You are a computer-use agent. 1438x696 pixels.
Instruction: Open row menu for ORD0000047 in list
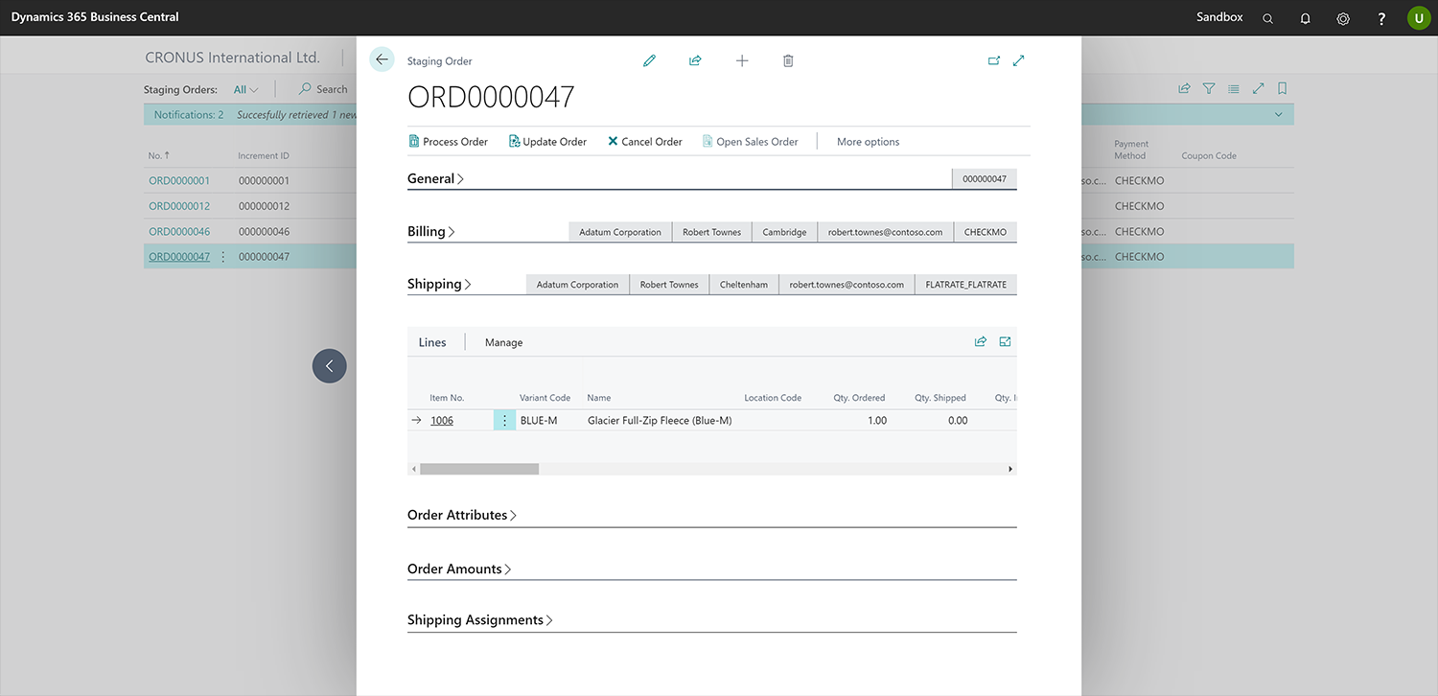[223, 257]
